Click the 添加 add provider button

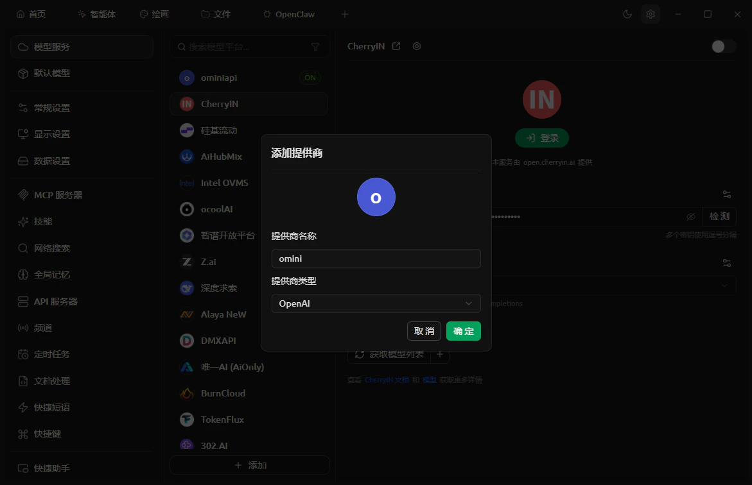coord(250,465)
